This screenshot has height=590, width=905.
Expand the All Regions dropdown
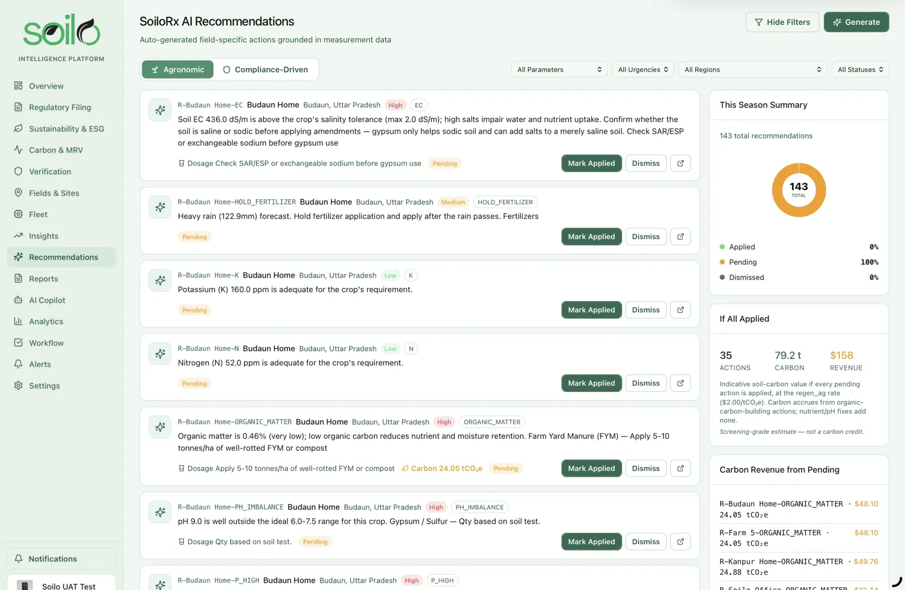pos(753,70)
